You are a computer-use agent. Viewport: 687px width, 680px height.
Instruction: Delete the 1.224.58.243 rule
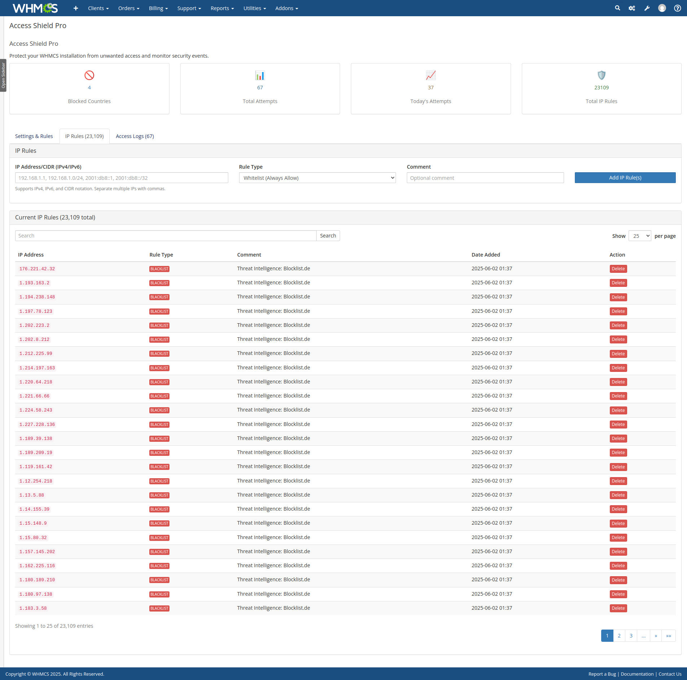tap(618, 410)
